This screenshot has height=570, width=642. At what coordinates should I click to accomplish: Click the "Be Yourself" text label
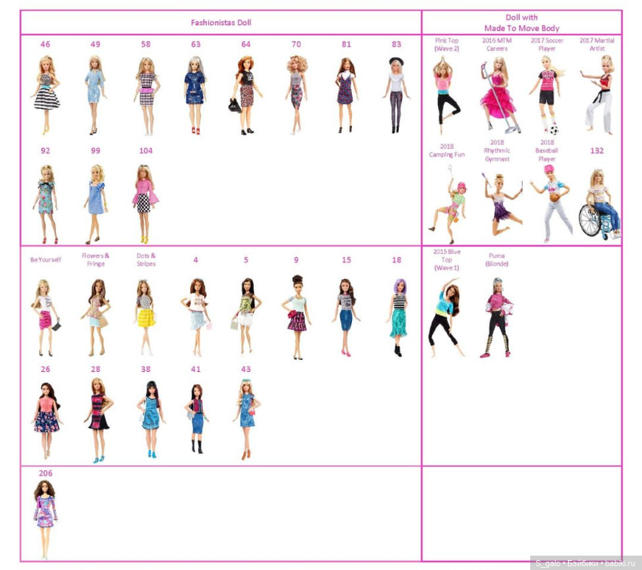tap(45, 260)
